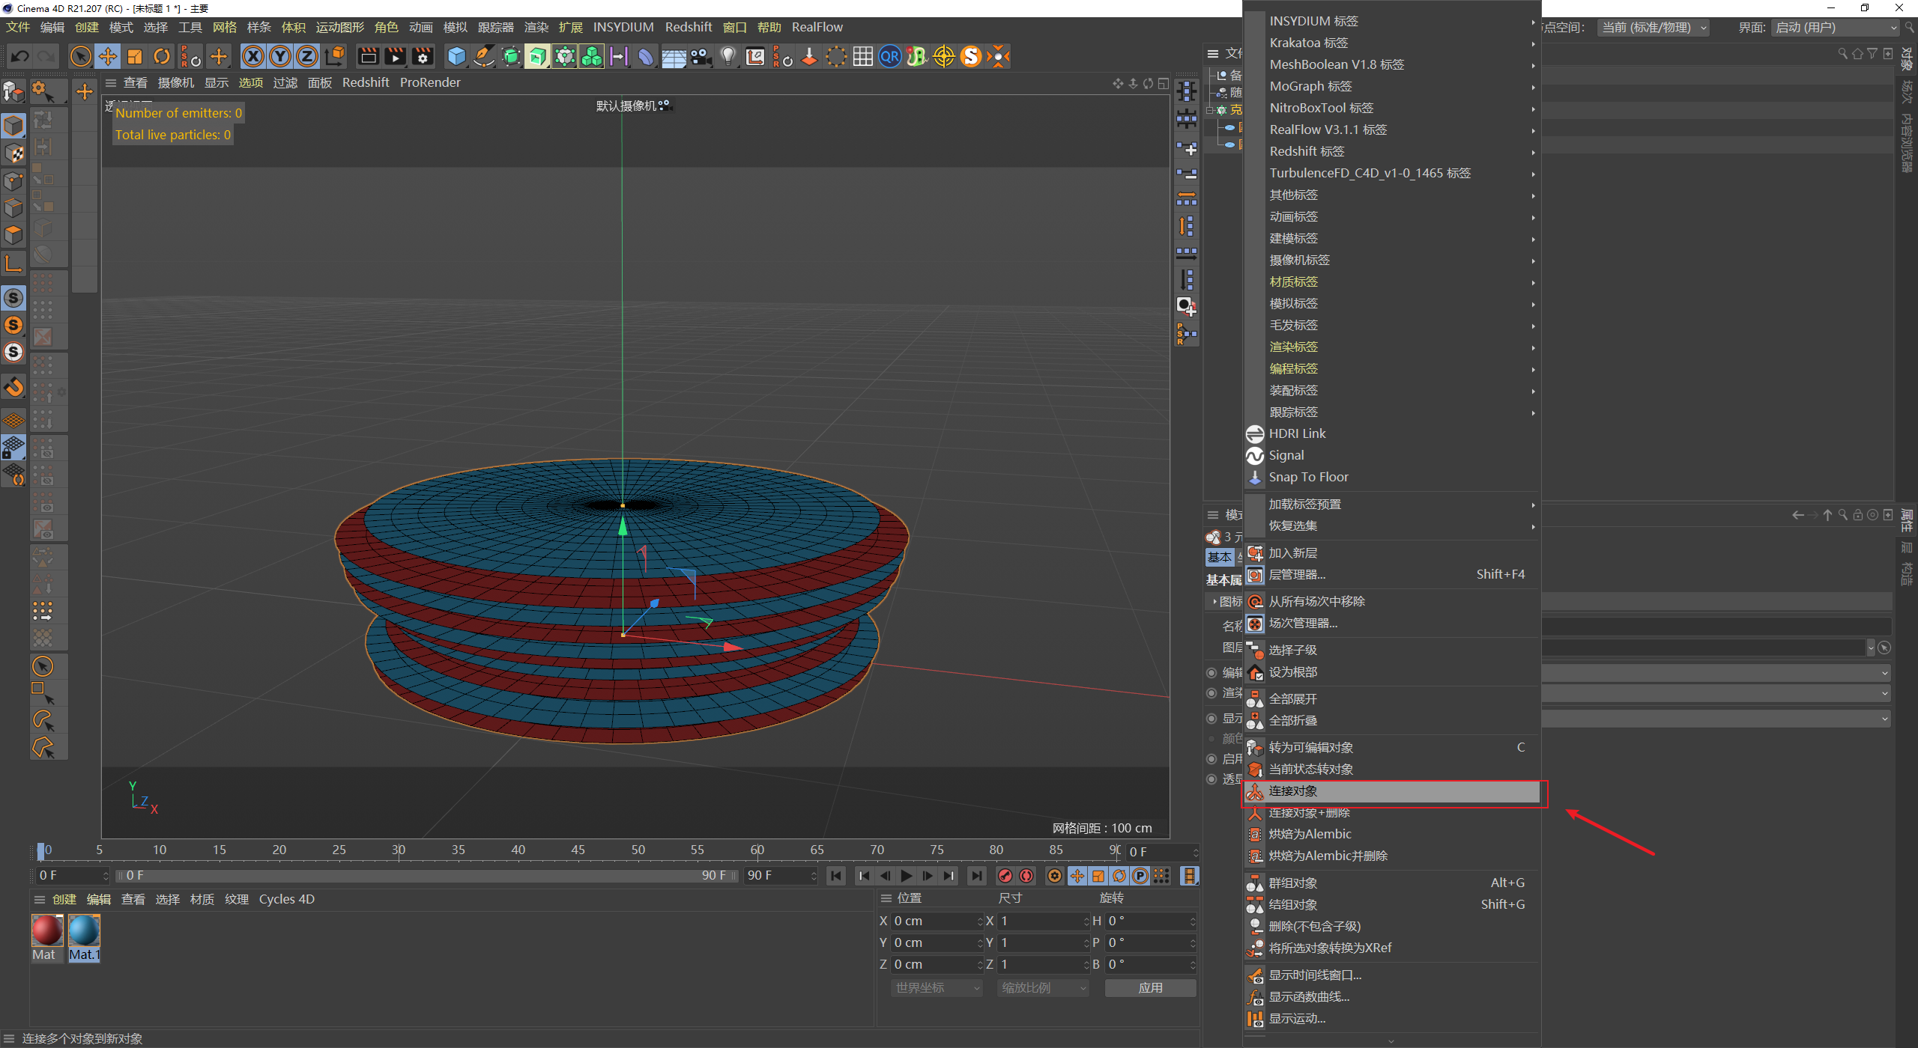Click Render to Picture Viewer icon
This screenshot has height=1048, width=1918.
[x=395, y=56]
